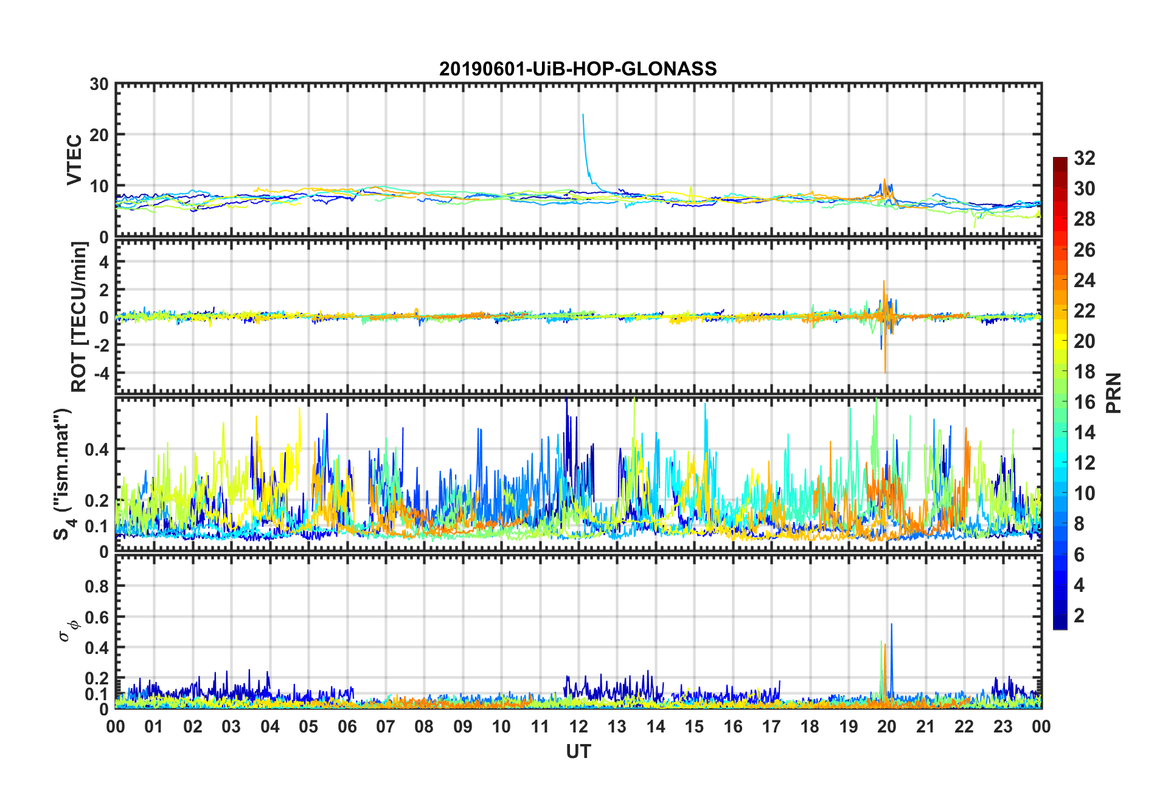Click the 0.4 tick on the sigma-phi axis
The image size is (1157, 786).
[x=97, y=648]
